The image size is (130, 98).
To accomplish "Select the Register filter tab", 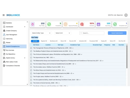I will (x=44, y=41).
